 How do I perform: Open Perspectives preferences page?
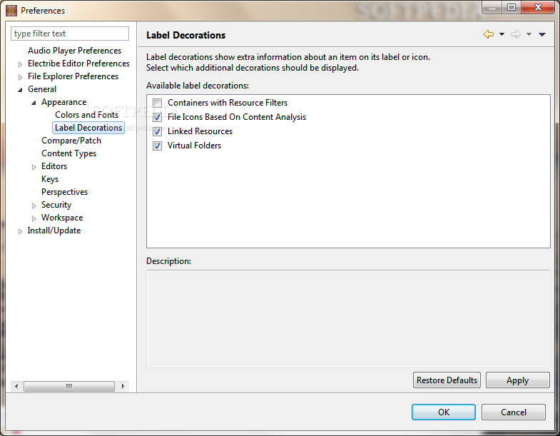[x=64, y=192]
